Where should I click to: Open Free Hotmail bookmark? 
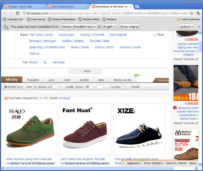coord(36,19)
